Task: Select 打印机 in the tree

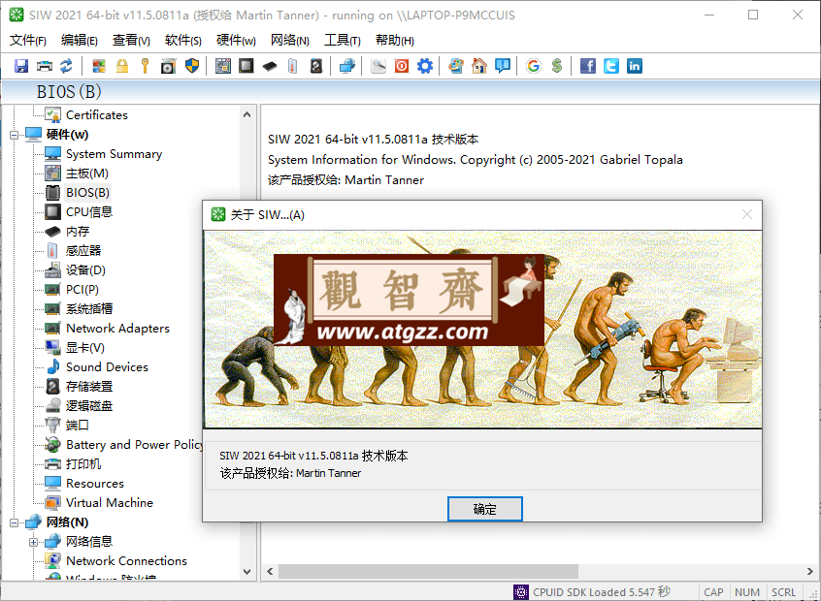Action: tap(83, 464)
